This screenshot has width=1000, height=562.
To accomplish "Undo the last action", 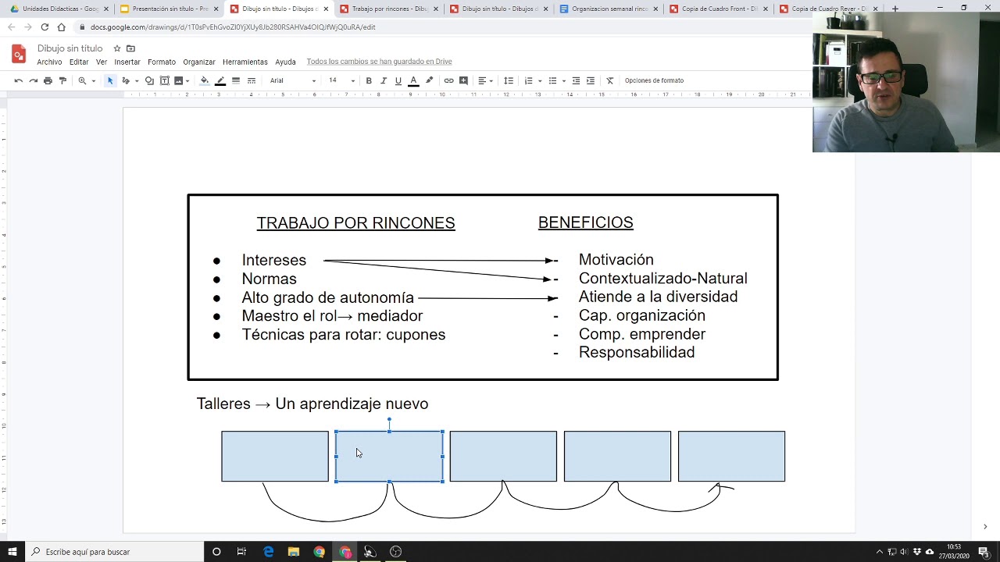I will tap(18, 80).
